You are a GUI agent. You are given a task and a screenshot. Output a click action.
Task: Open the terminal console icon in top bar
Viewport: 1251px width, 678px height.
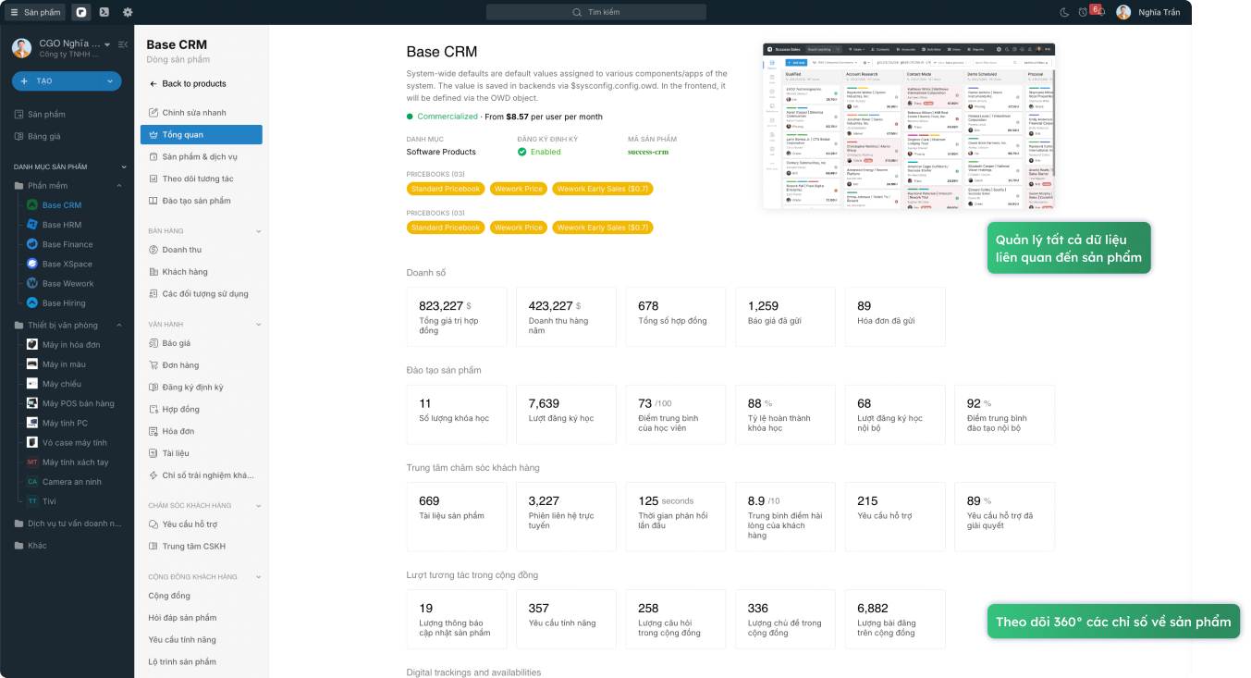(104, 12)
